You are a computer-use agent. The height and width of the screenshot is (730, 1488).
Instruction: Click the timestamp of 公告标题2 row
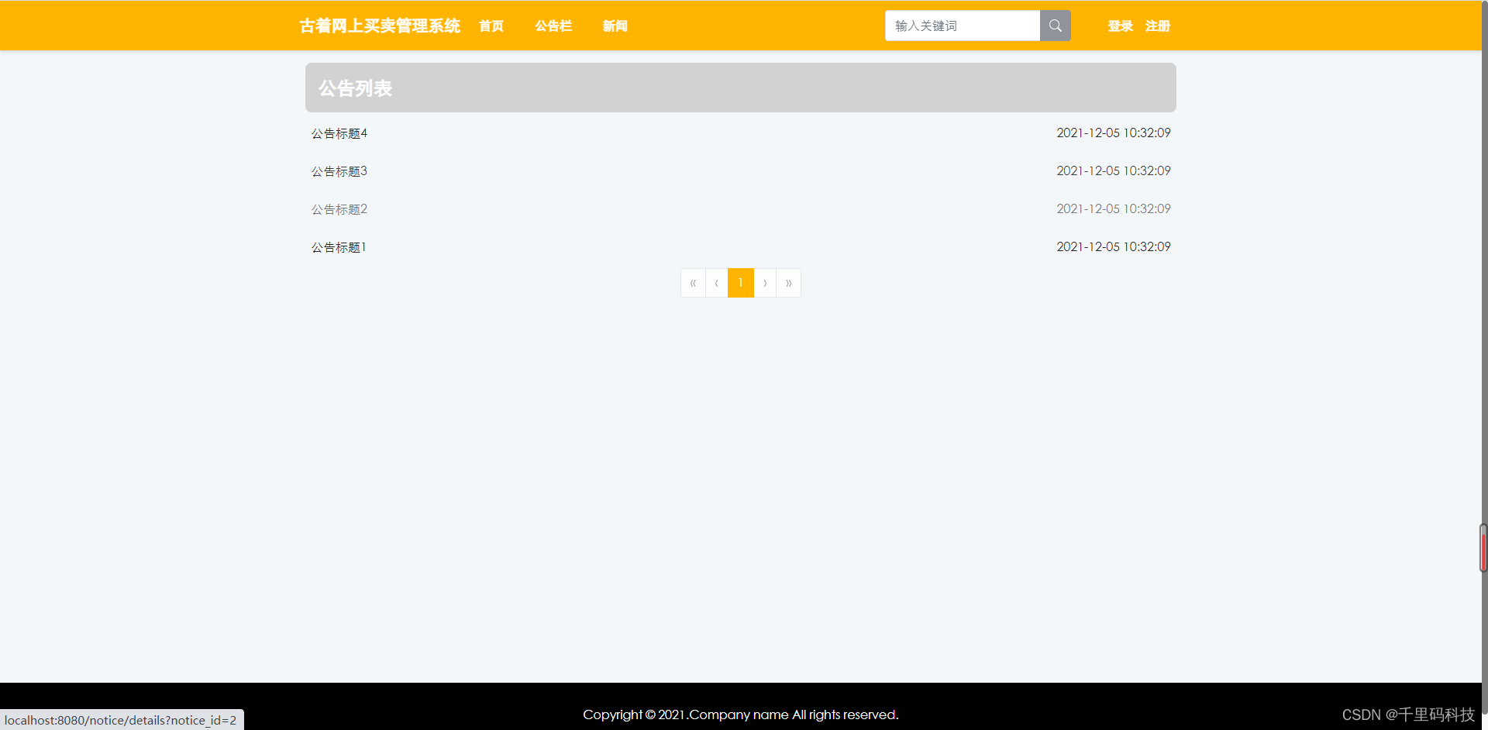tap(1114, 209)
